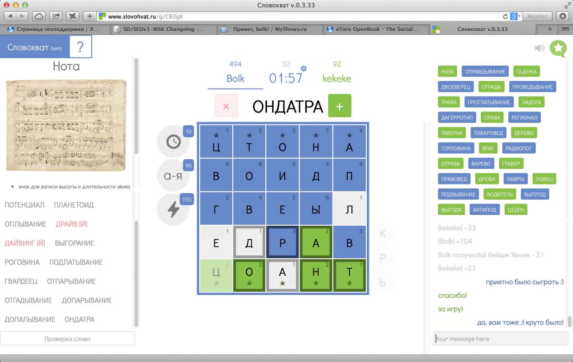Select the ДАГЕРРОТИП word tag

tap(457, 117)
